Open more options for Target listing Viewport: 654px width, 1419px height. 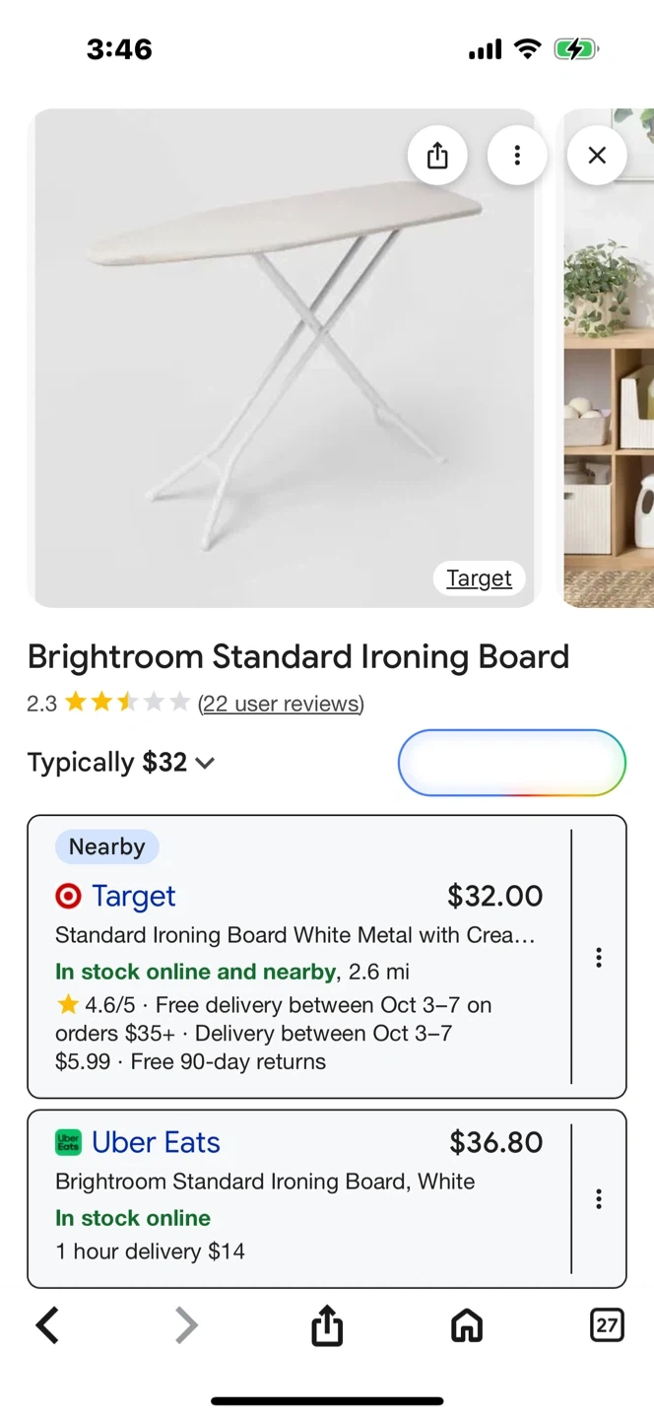598,957
